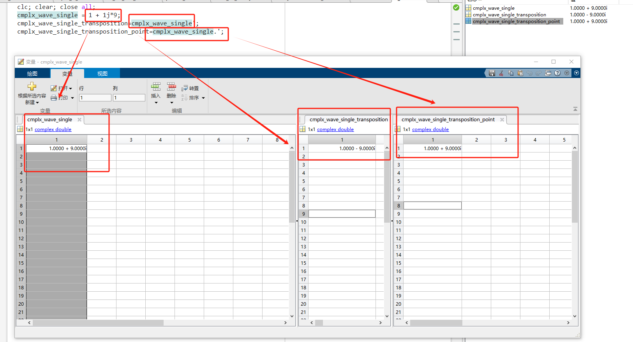Click the cut scissors icon

tap(501, 73)
